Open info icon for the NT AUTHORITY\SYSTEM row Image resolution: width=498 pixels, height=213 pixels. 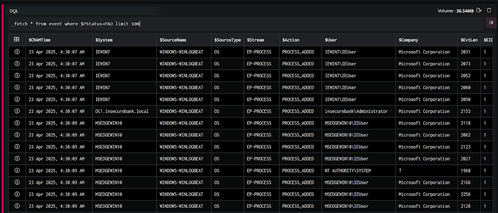(17, 170)
